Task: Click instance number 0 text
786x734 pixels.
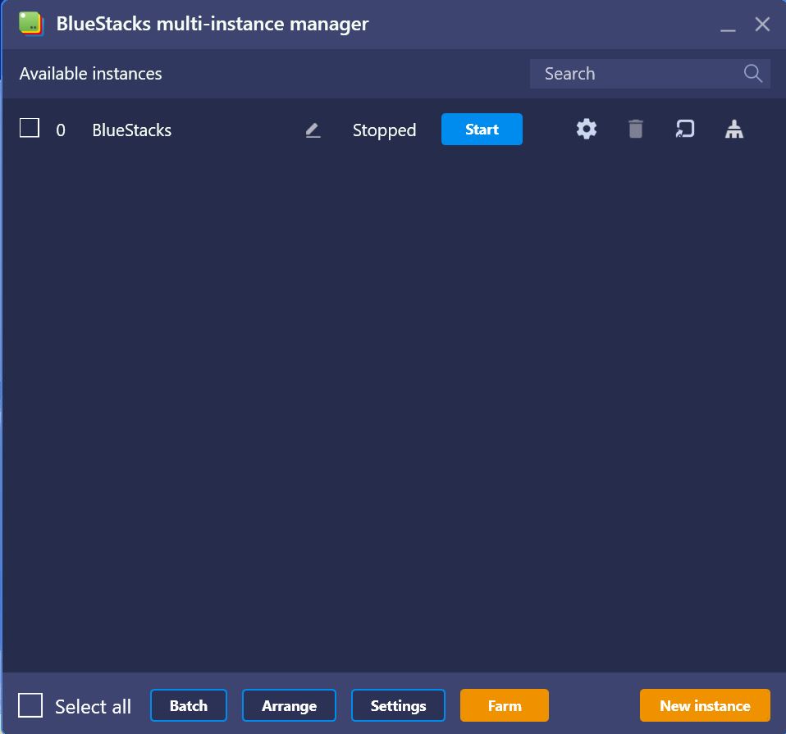Action: [61, 130]
